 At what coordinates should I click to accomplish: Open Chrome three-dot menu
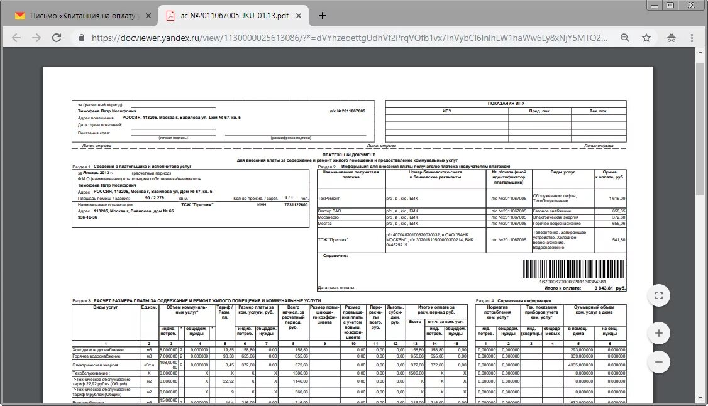692,38
